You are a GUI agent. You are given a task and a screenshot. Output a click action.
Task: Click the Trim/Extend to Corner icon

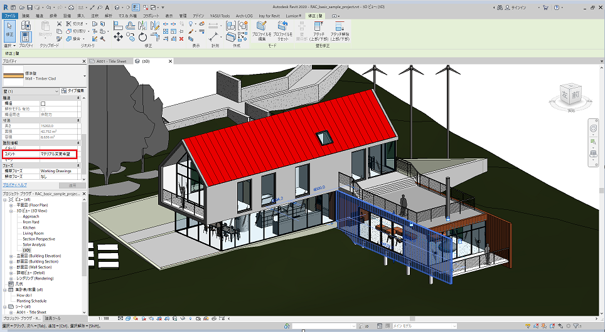(x=155, y=37)
